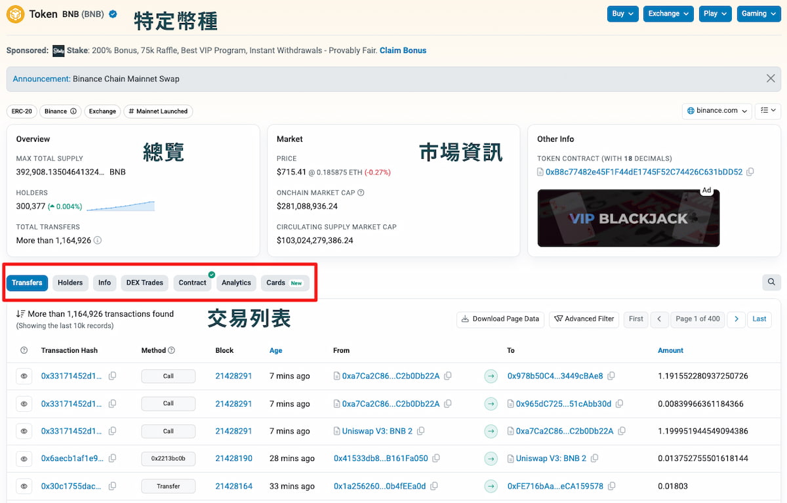Click the Claim Bonus link

point(403,50)
